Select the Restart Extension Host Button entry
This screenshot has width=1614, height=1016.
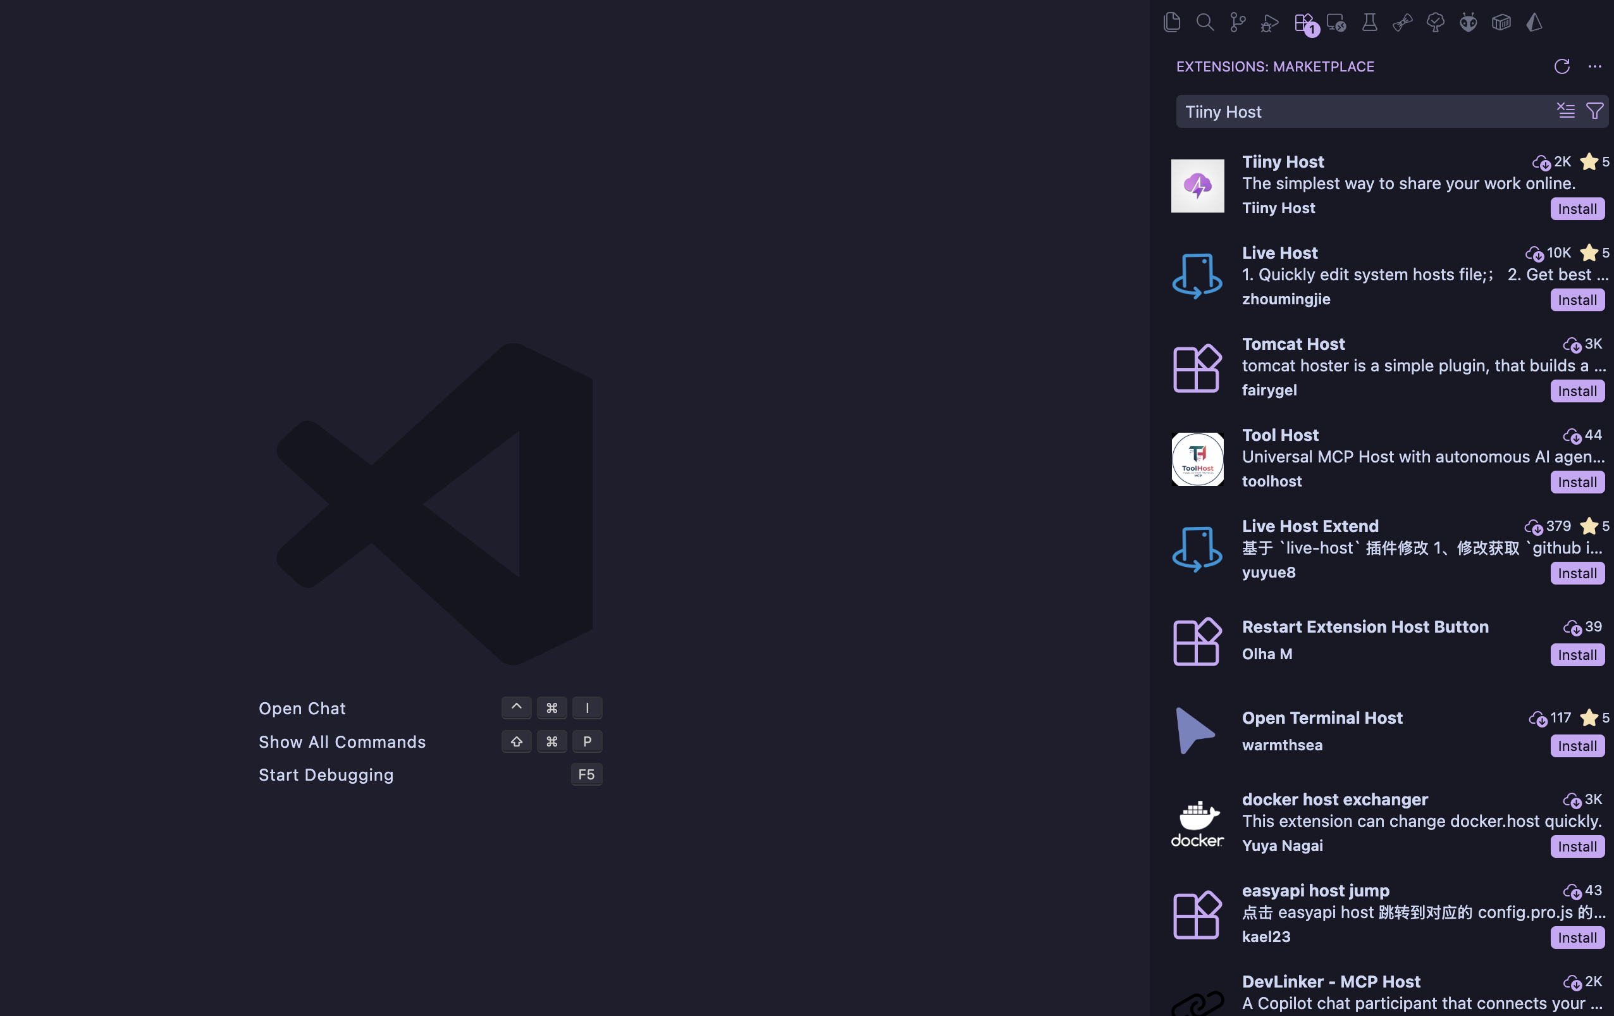1365,626
